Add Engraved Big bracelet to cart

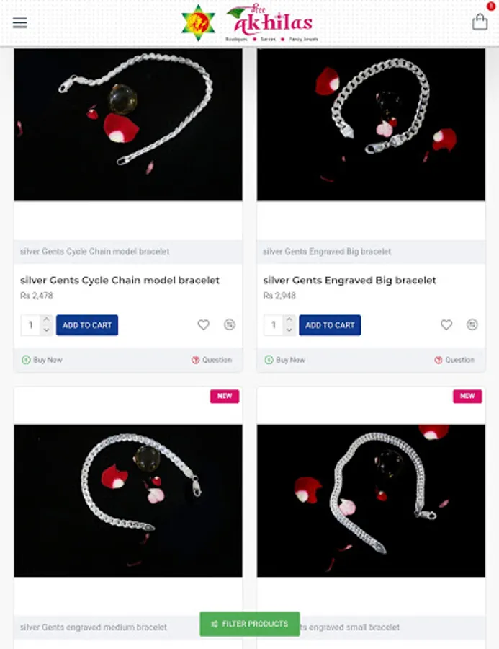pyautogui.click(x=330, y=325)
